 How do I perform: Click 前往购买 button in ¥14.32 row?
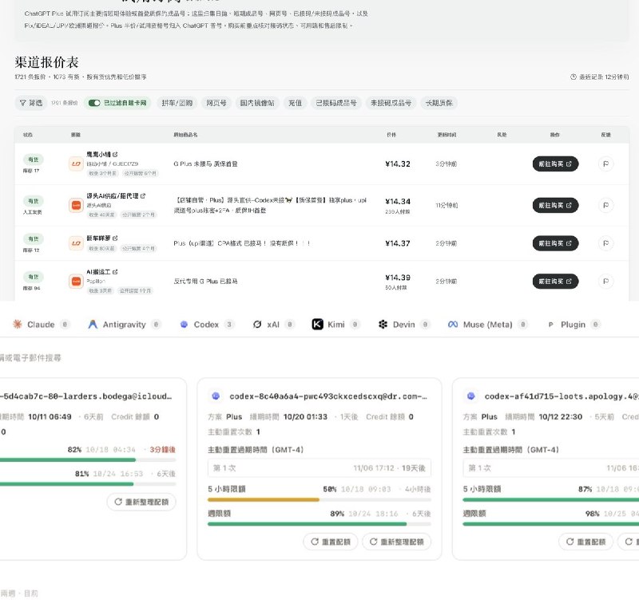555,164
